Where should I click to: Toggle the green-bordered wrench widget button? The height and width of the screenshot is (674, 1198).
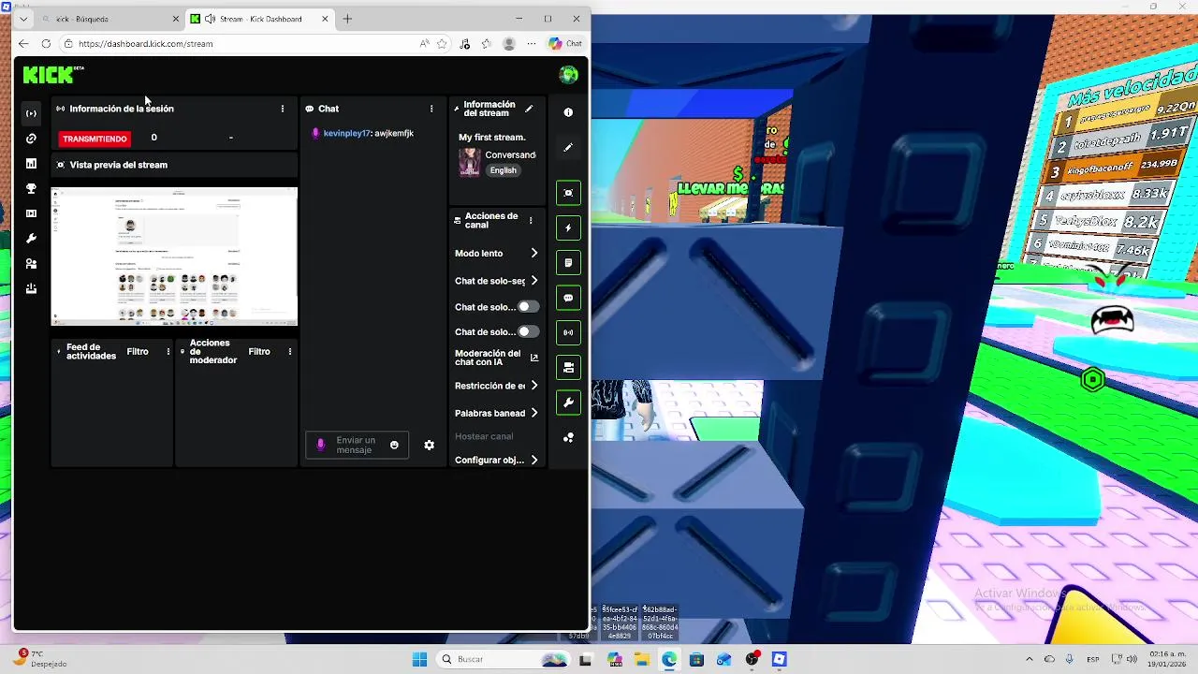click(568, 403)
